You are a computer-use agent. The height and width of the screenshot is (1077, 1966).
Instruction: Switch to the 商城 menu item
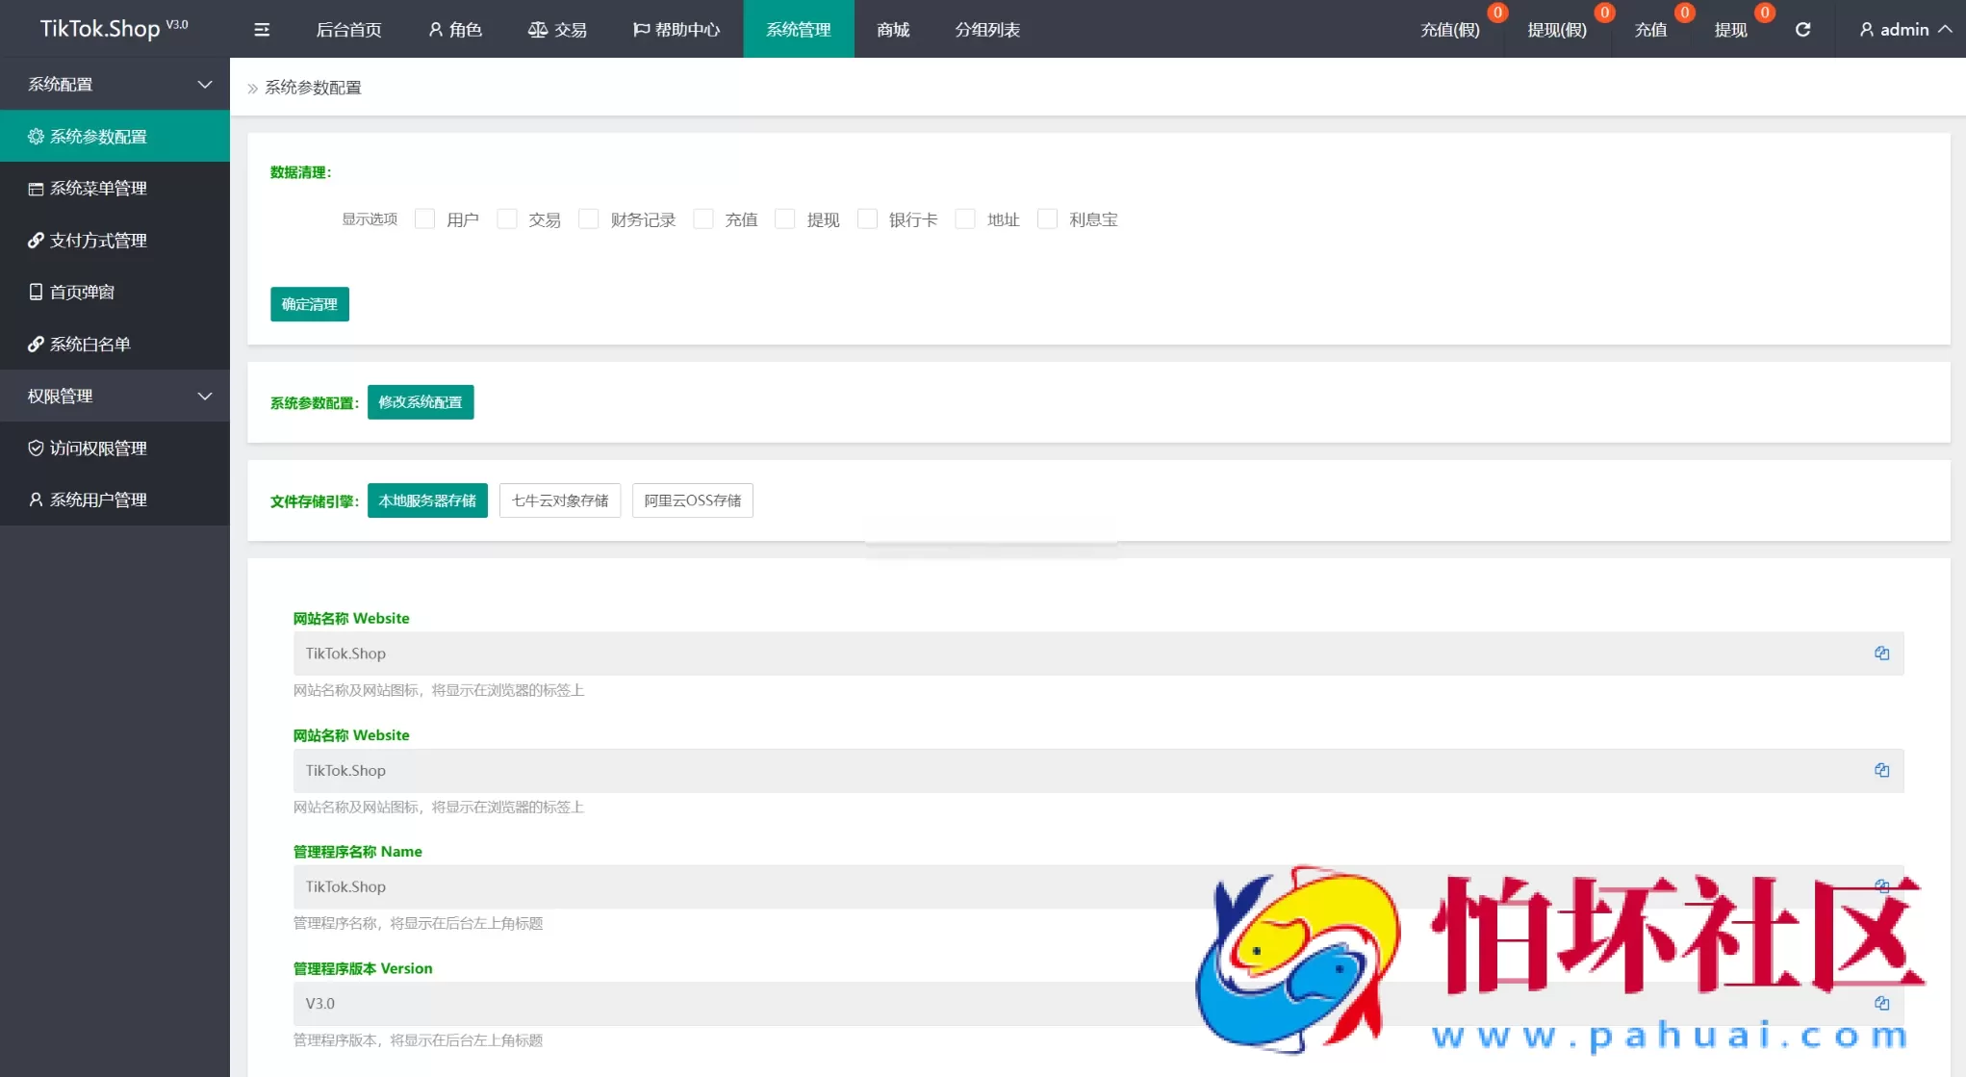(x=891, y=29)
